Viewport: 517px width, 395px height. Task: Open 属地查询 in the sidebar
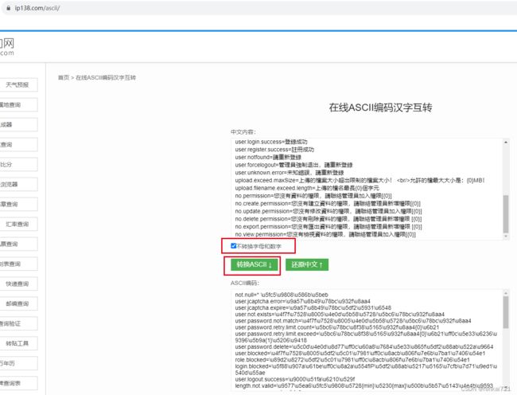(x=19, y=105)
